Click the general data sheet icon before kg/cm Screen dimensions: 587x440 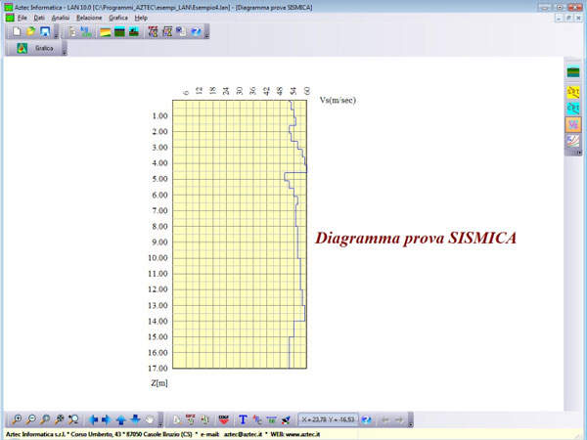pyautogui.click(x=72, y=32)
